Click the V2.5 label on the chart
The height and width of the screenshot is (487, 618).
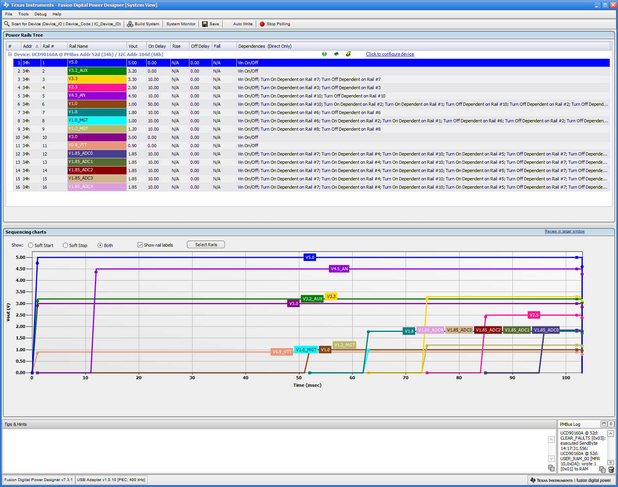pos(534,315)
